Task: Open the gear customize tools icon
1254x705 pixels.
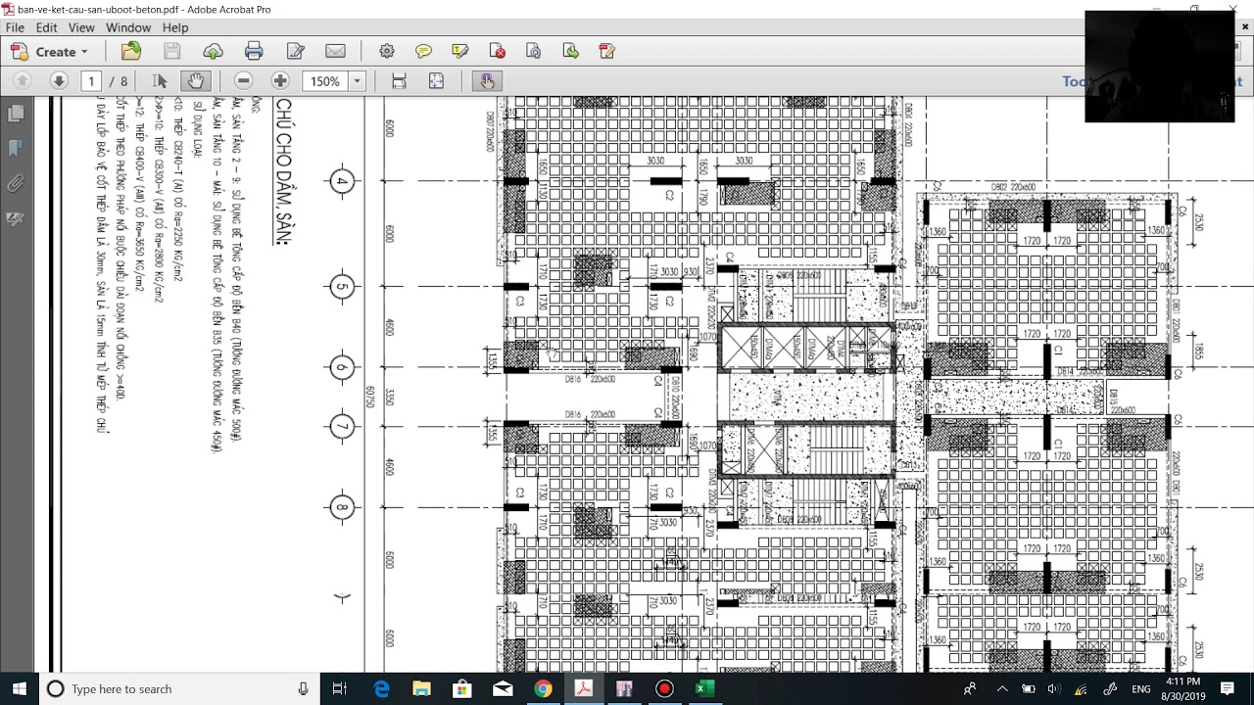Action: click(x=386, y=51)
